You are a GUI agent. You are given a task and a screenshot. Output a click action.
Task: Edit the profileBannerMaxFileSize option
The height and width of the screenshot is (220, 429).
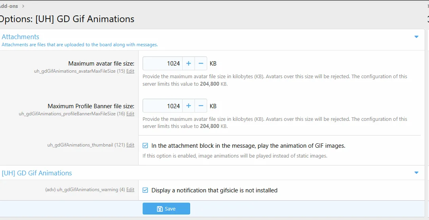click(x=130, y=114)
